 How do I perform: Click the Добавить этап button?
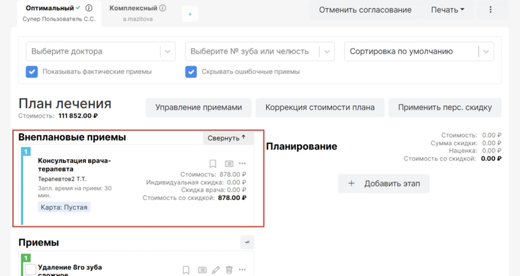(x=384, y=184)
